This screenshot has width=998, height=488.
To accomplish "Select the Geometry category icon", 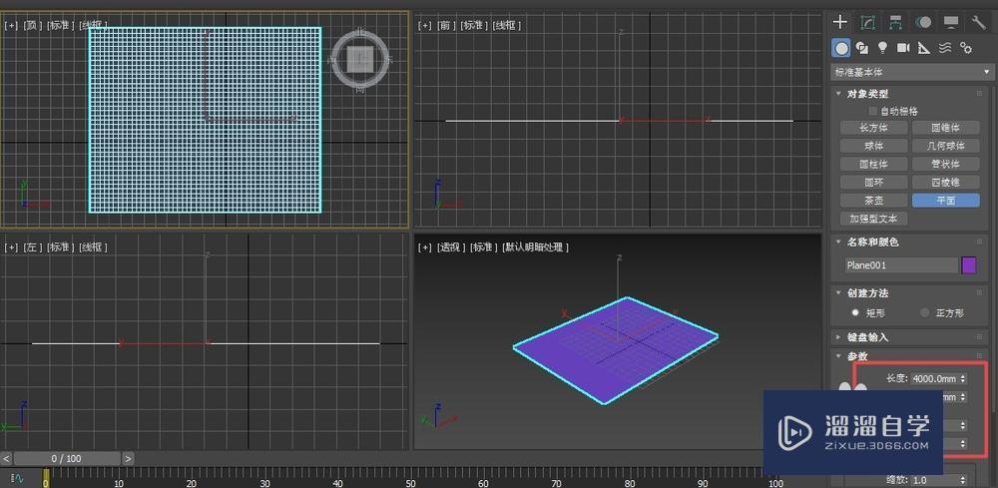I will click(841, 48).
